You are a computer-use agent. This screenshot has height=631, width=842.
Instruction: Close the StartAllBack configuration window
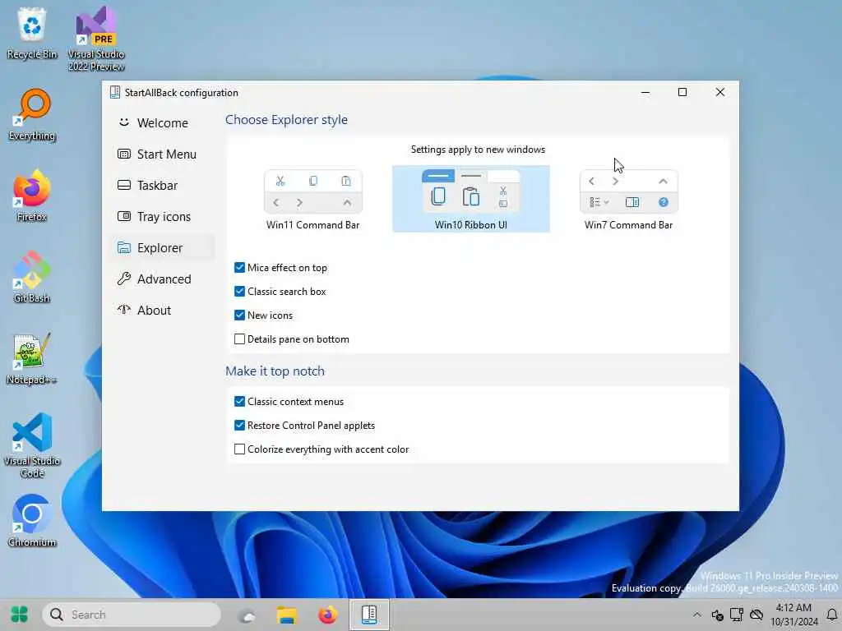coord(720,92)
